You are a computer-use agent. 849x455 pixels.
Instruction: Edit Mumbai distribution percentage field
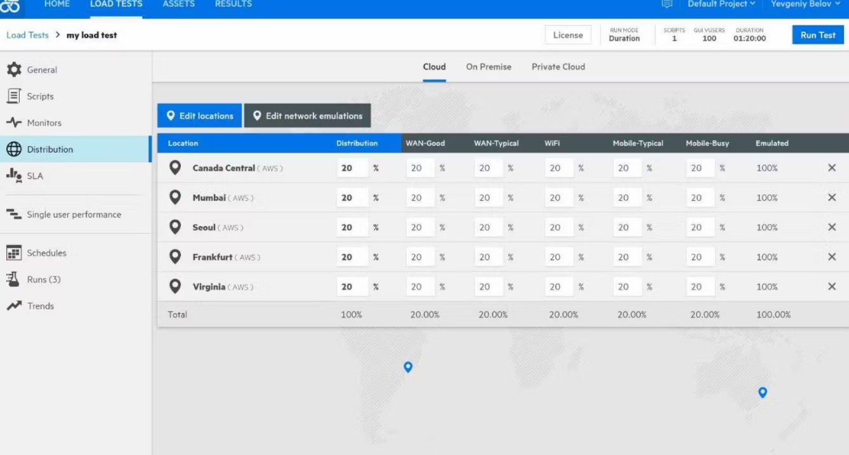coord(352,198)
